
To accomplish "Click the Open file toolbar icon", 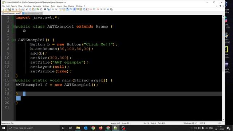I will [6, 9].
